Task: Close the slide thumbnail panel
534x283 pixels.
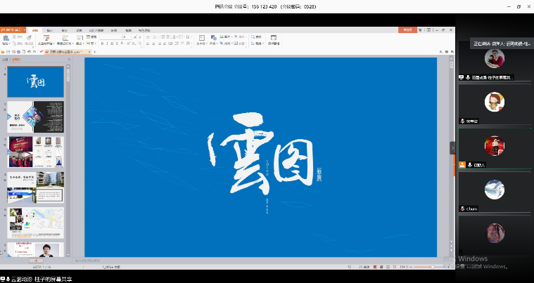Action: [68, 60]
